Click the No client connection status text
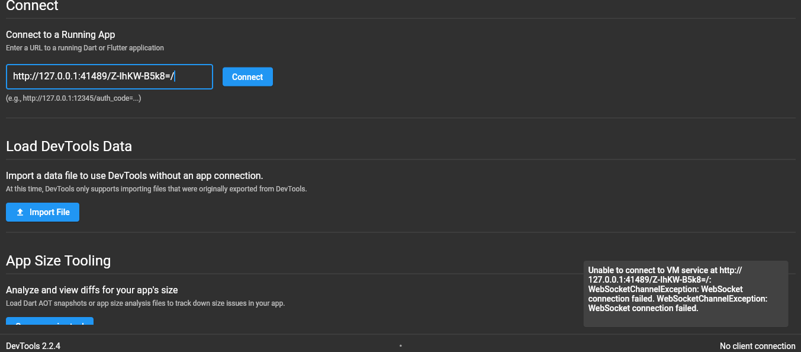Viewport: 801px width, 352px height. (x=757, y=345)
